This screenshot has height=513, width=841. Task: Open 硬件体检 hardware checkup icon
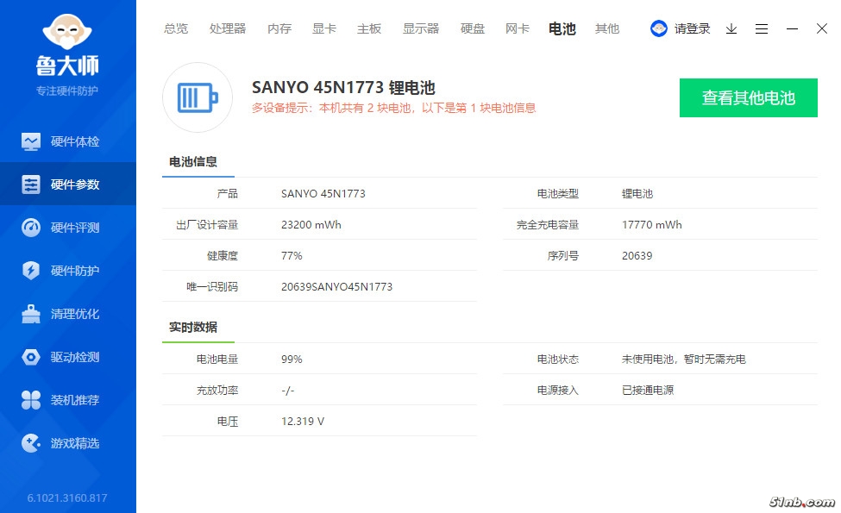tap(31, 141)
